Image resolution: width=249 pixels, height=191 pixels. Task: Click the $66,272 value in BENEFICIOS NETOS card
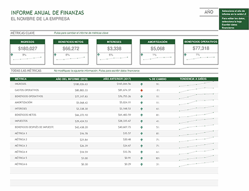(x=71, y=48)
